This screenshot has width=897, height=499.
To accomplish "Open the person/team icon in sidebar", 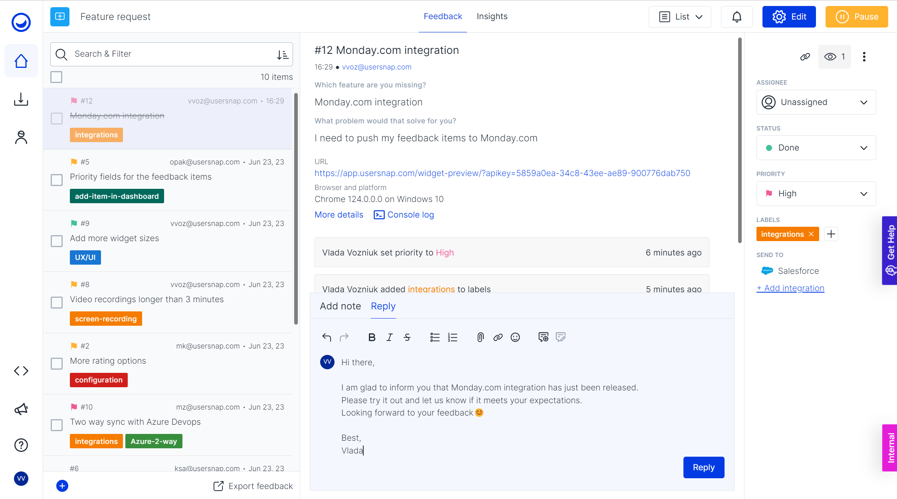I will click(21, 137).
